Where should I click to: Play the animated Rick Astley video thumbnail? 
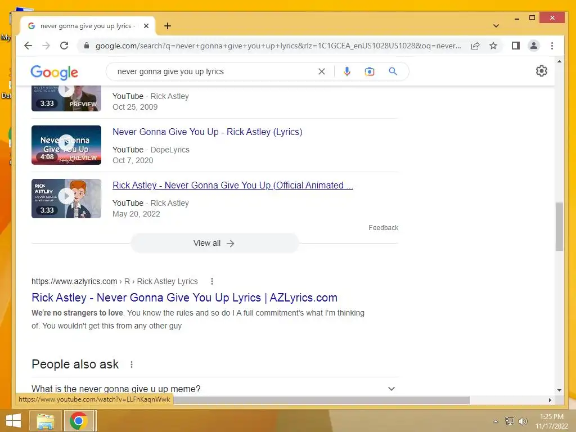66,199
